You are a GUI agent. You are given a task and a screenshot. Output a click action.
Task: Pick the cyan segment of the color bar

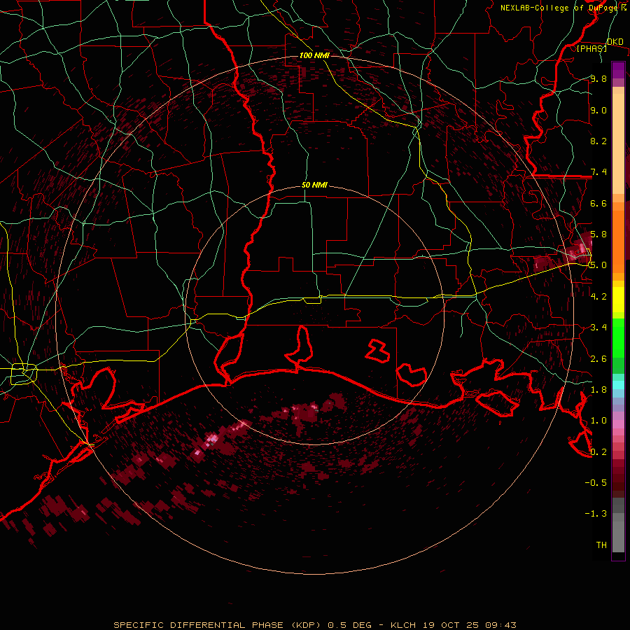(618, 384)
